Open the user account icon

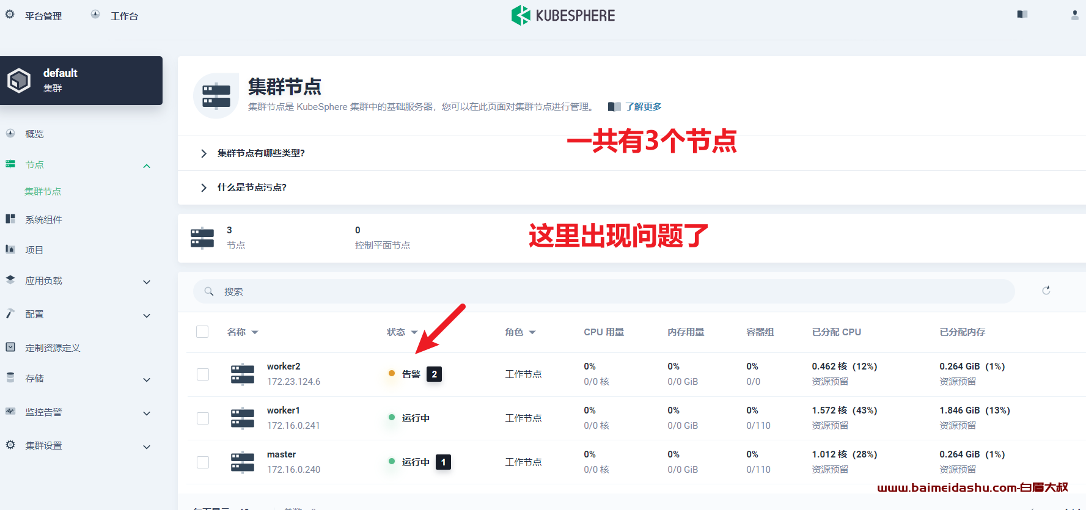(x=1074, y=15)
